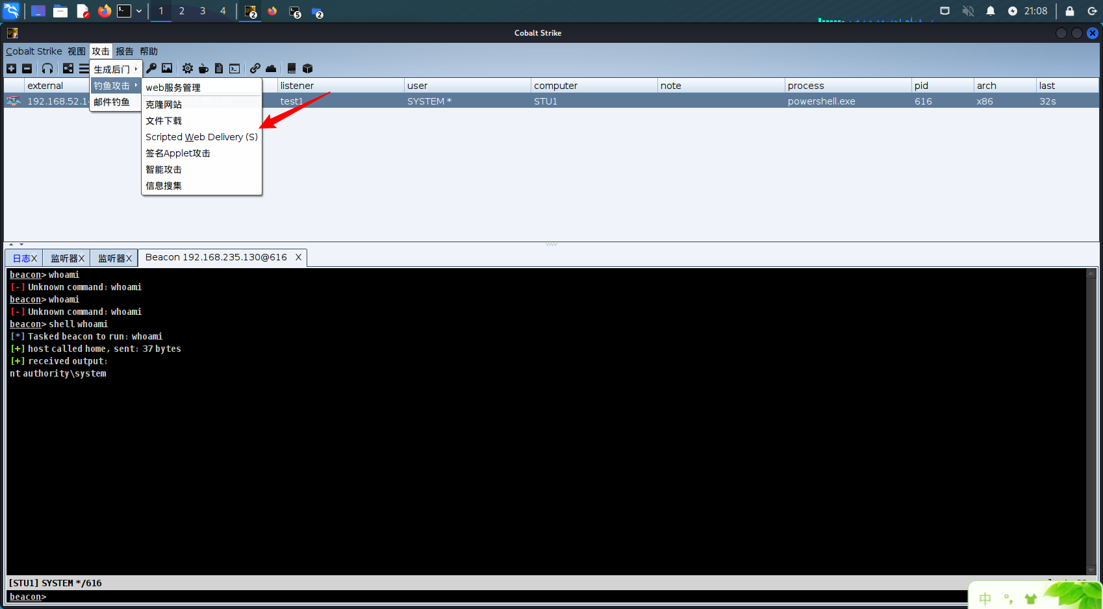Click the gear payload generator icon
This screenshot has width=1103, height=609.
click(x=188, y=68)
